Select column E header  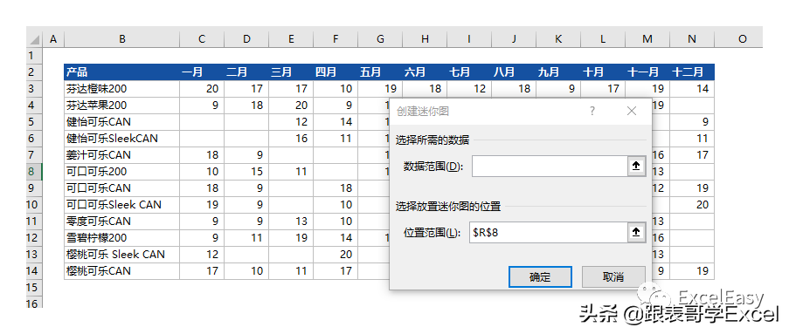pyautogui.click(x=291, y=39)
